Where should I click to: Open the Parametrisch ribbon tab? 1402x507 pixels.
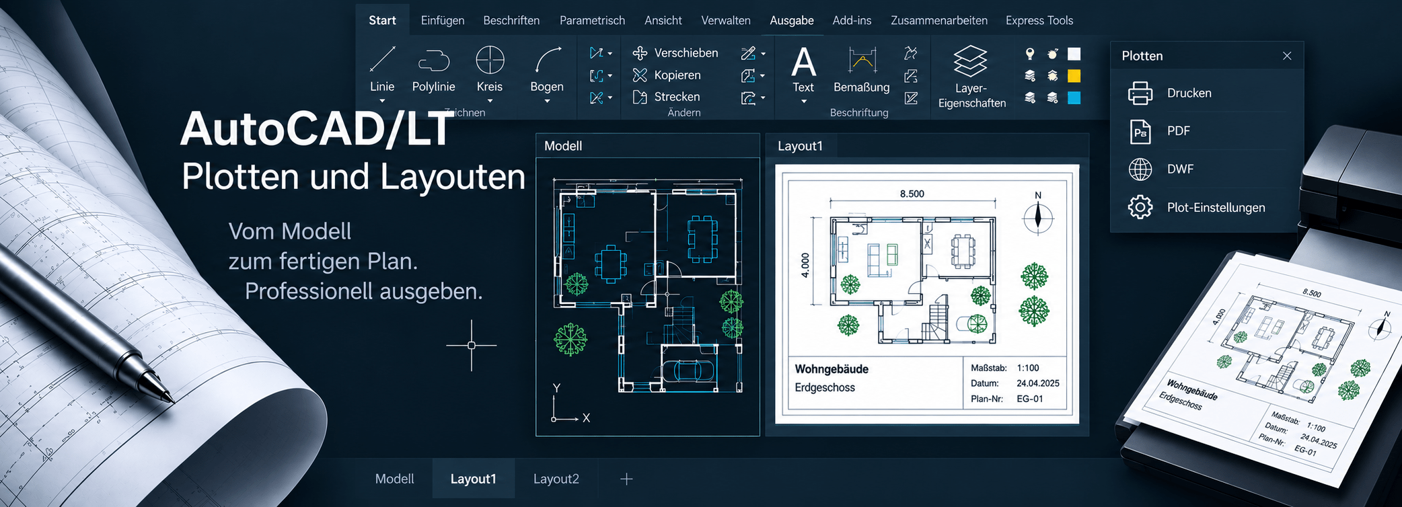tap(592, 20)
